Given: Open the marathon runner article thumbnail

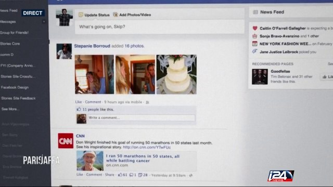Looking at the screenshot, I should [90, 161].
